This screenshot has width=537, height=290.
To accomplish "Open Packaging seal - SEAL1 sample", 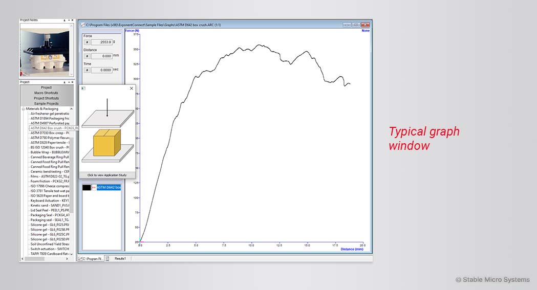I will pos(50,220).
